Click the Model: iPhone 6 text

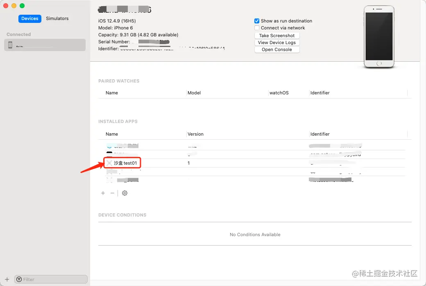[116, 28]
